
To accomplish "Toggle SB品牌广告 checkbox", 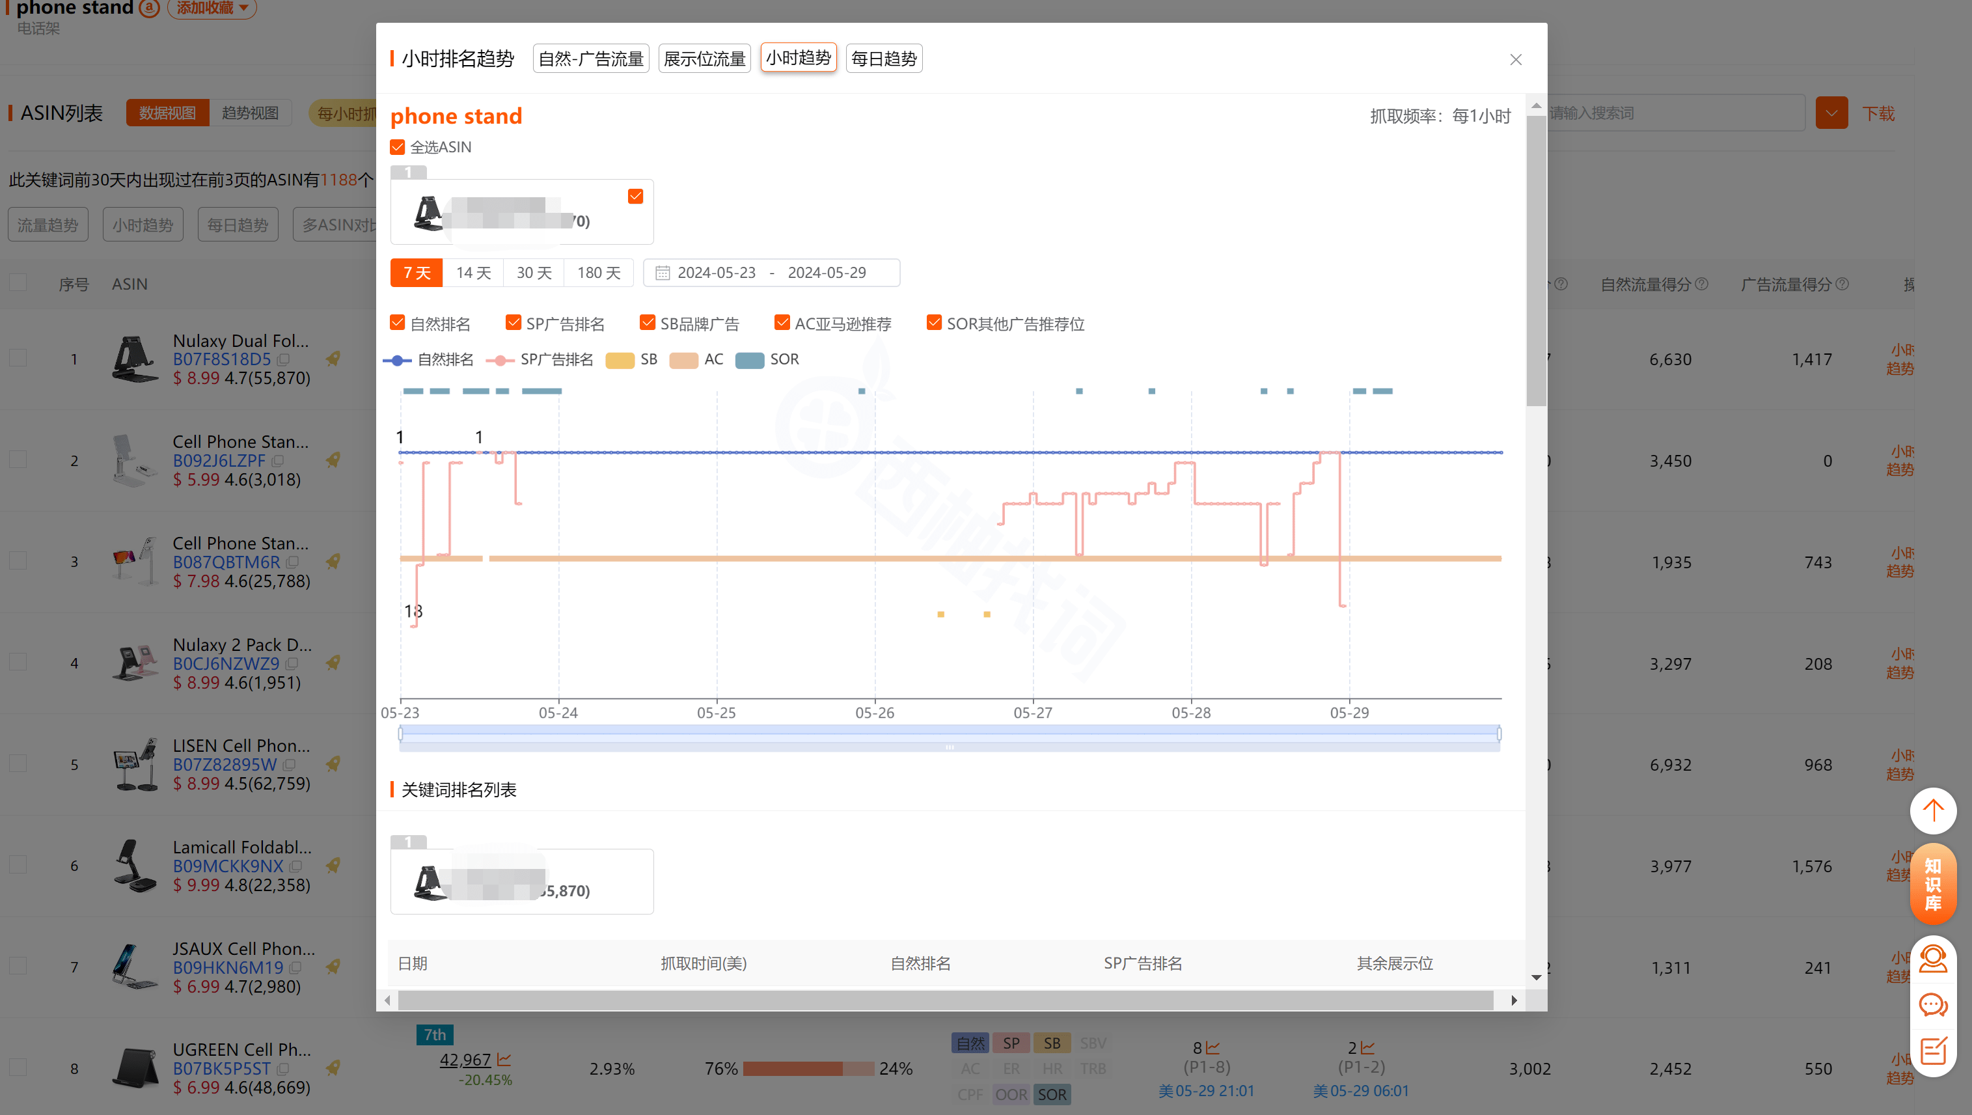I will (648, 323).
